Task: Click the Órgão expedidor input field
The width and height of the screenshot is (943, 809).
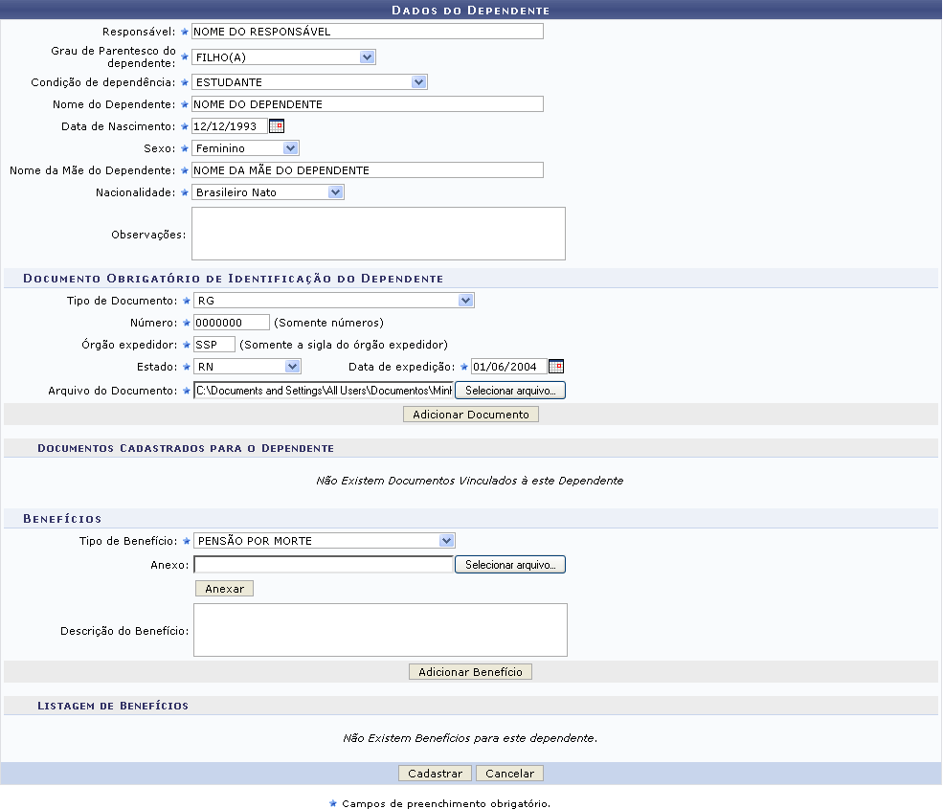Action: 213,345
